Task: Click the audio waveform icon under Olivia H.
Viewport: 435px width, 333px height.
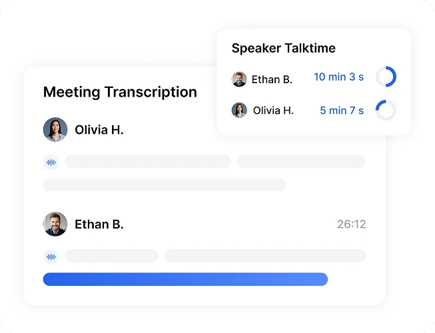Action: 51,162
